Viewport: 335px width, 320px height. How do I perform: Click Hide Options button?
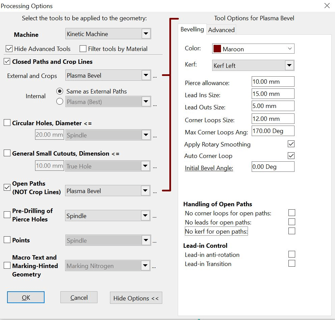click(x=136, y=298)
